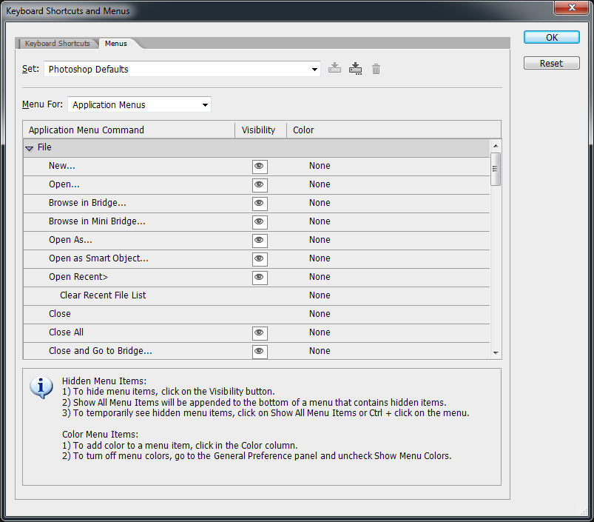Open color dropdown None for New...
The height and width of the screenshot is (522, 594).
[320, 166]
